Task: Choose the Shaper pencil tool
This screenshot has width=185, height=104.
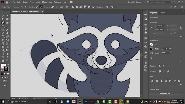Action: (x=3, y=33)
